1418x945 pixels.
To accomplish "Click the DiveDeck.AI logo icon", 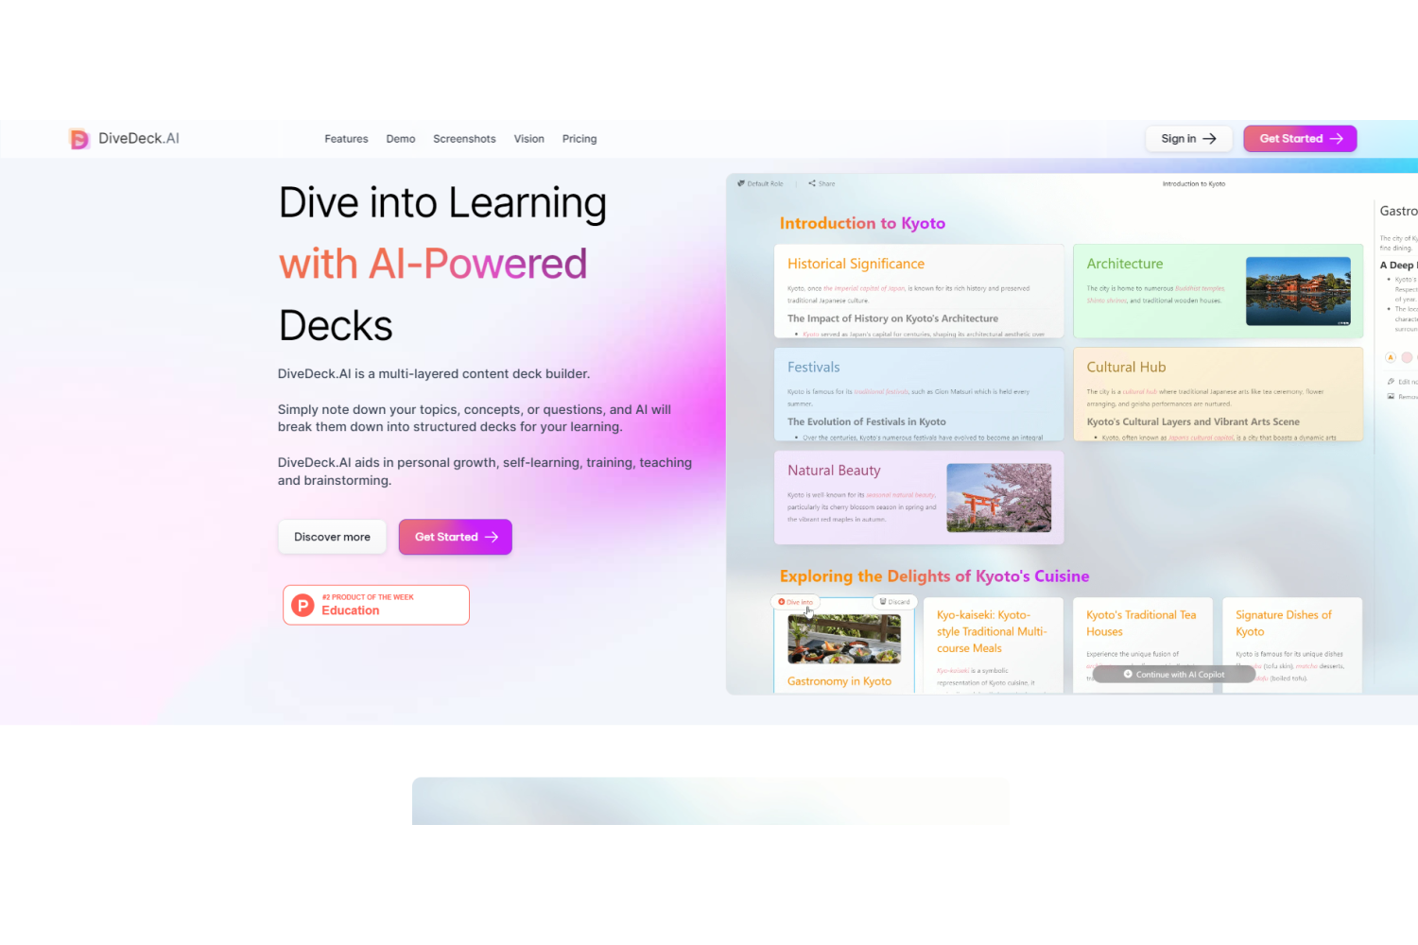I will (x=79, y=139).
